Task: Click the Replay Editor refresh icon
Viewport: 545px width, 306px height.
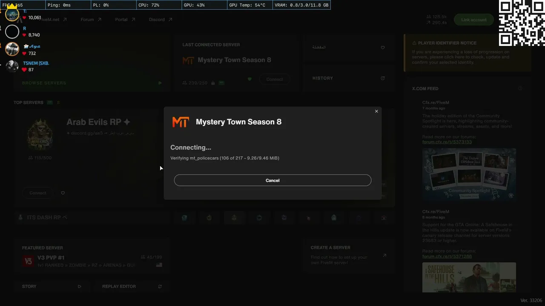Action: coord(160,286)
